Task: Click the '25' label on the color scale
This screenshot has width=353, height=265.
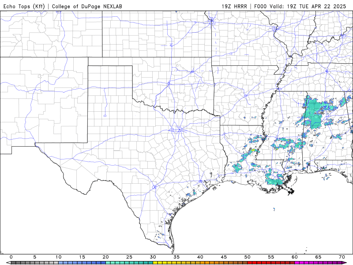Action: (129, 257)
